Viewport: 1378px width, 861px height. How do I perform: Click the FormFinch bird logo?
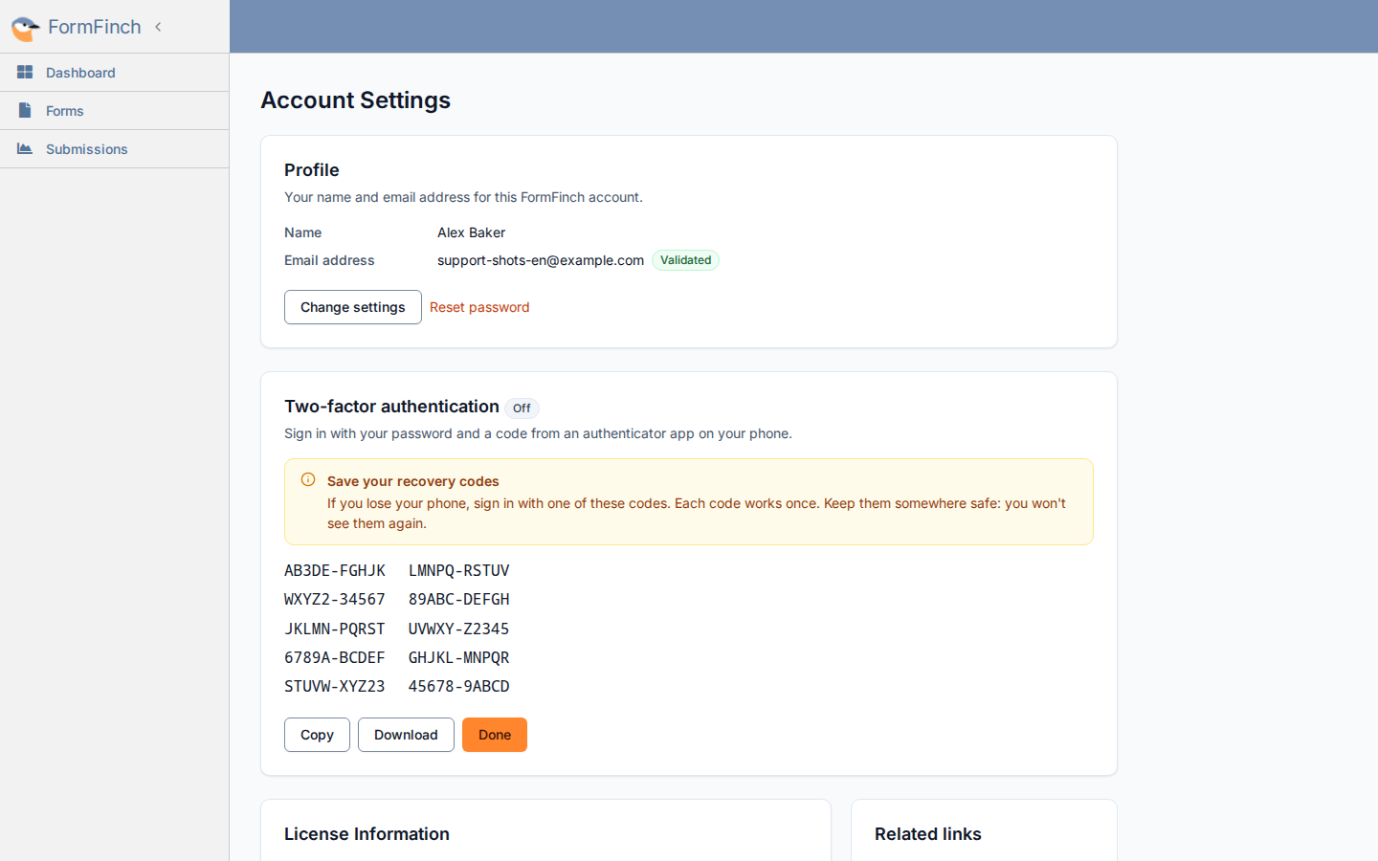point(25,28)
